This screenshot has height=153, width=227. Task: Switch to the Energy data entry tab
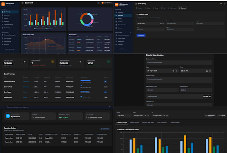[x=156, y=8]
